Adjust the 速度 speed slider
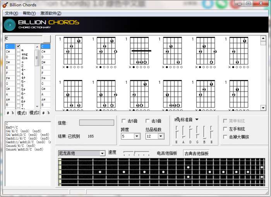The image size is (271, 197). tap(136, 153)
